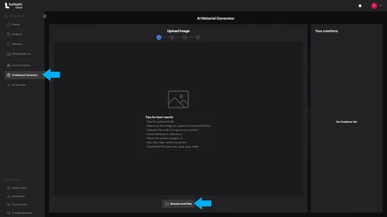This screenshot has width=387, height=217.
Task: Click the 'Upload image' step title
Action: (x=178, y=31)
